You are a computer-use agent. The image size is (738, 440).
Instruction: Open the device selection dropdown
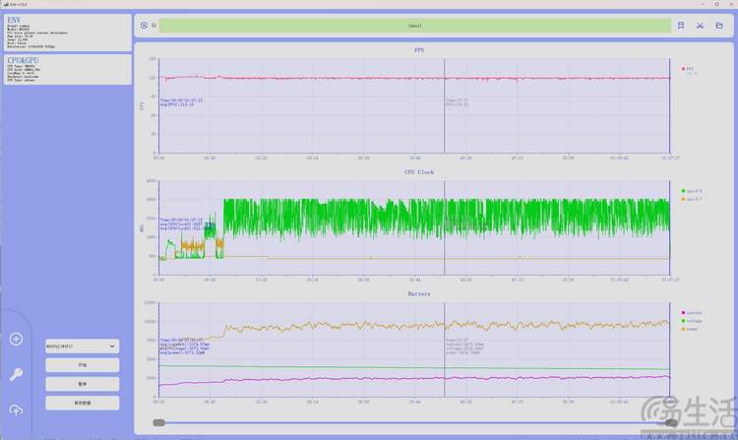coord(82,346)
